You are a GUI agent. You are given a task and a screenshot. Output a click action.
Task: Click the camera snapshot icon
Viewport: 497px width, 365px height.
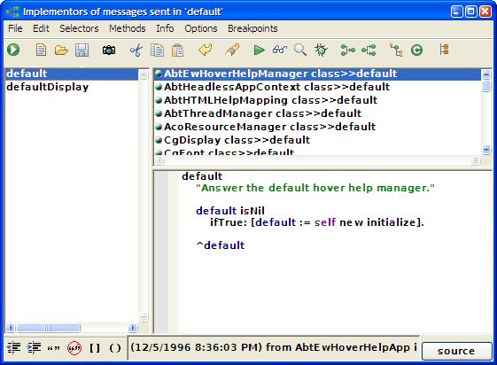pos(109,50)
